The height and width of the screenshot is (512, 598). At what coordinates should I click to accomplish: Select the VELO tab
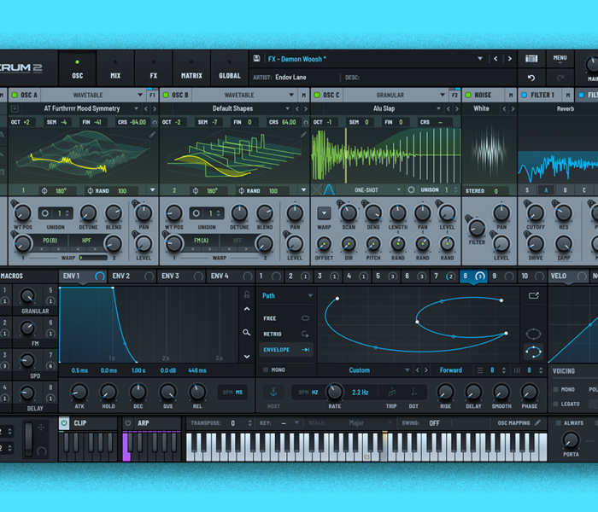click(x=569, y=276)
